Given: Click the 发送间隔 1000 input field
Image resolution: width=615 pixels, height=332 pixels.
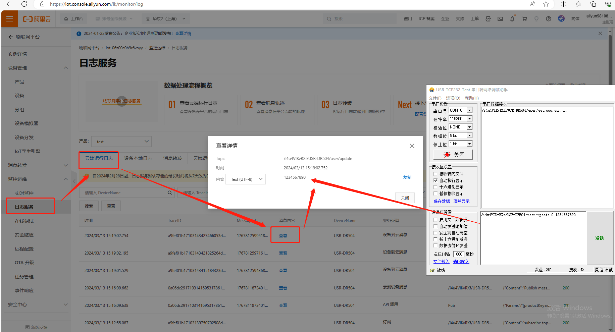Looking at the screenshot, I should 458,254.
